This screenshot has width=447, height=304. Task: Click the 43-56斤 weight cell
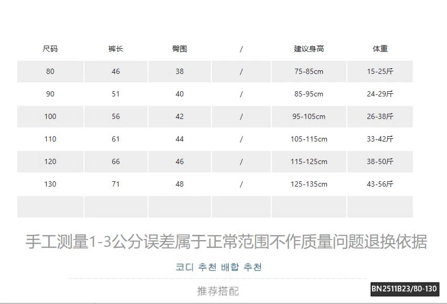[x=380, y=184]
